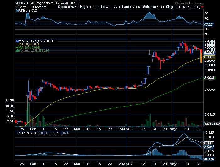The width and height of the screenshot is (220, 167).
Task: Click the yellow line swatch for MA(50)
Action: tap(17, 44)
